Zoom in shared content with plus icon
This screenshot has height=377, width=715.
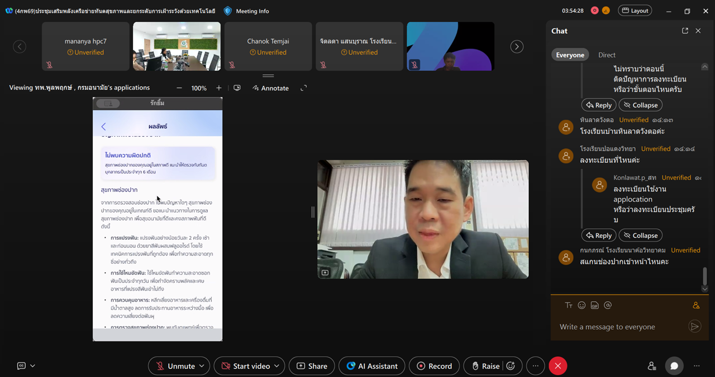(218, 88)
